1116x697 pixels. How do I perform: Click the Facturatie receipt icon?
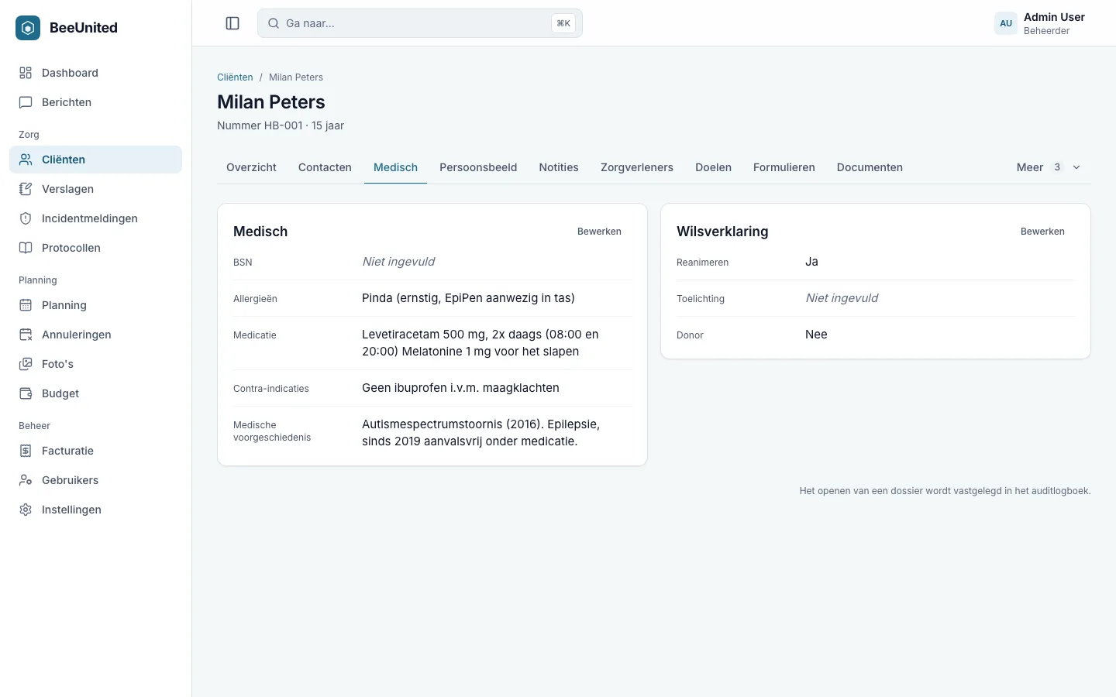pyautogui.click(x=26, y=451)
